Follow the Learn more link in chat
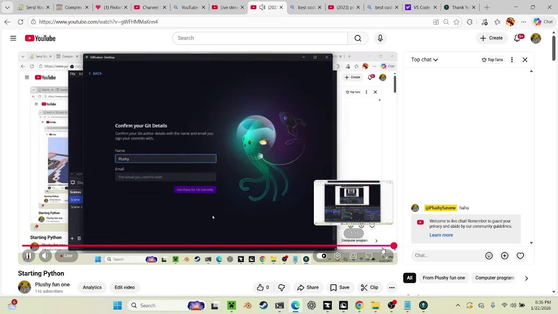 point(441,235)
